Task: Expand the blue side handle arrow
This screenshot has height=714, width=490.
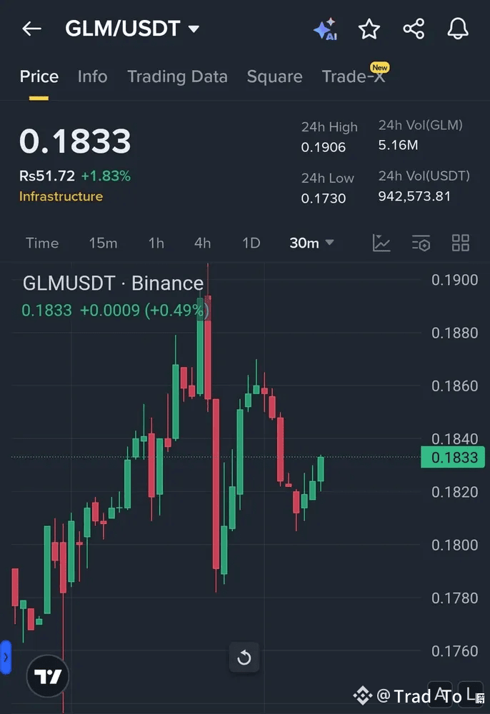Action: tap(5, 657)
